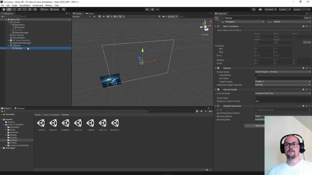Collapse the Capsule object in Hierarchy
This screenshot has height=175, width=312.
9,46
